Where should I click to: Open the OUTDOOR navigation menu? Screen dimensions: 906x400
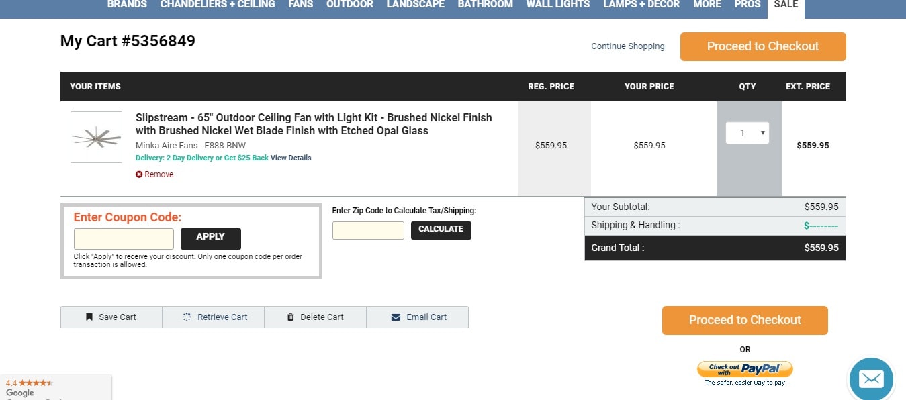350,4
